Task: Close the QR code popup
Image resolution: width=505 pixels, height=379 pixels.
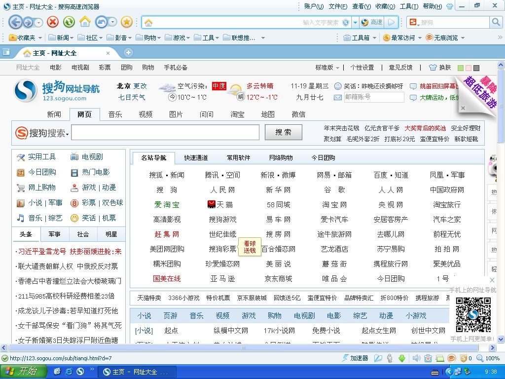Action: pos(492,280)
